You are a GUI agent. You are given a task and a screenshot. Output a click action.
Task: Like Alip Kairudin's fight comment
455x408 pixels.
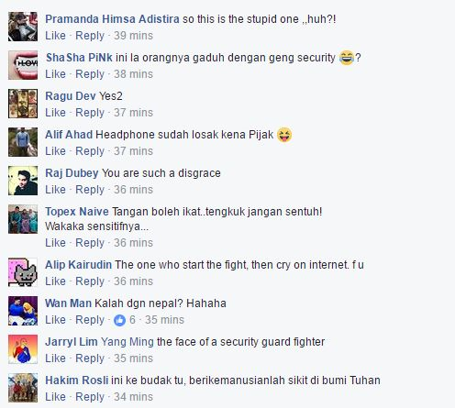tap(55, 281)
